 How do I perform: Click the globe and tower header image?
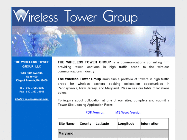(x=93, y=41)
